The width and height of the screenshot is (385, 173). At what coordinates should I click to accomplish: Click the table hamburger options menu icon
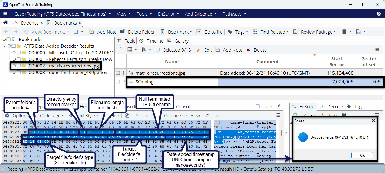pyautogui.click(x=377, y=50)
